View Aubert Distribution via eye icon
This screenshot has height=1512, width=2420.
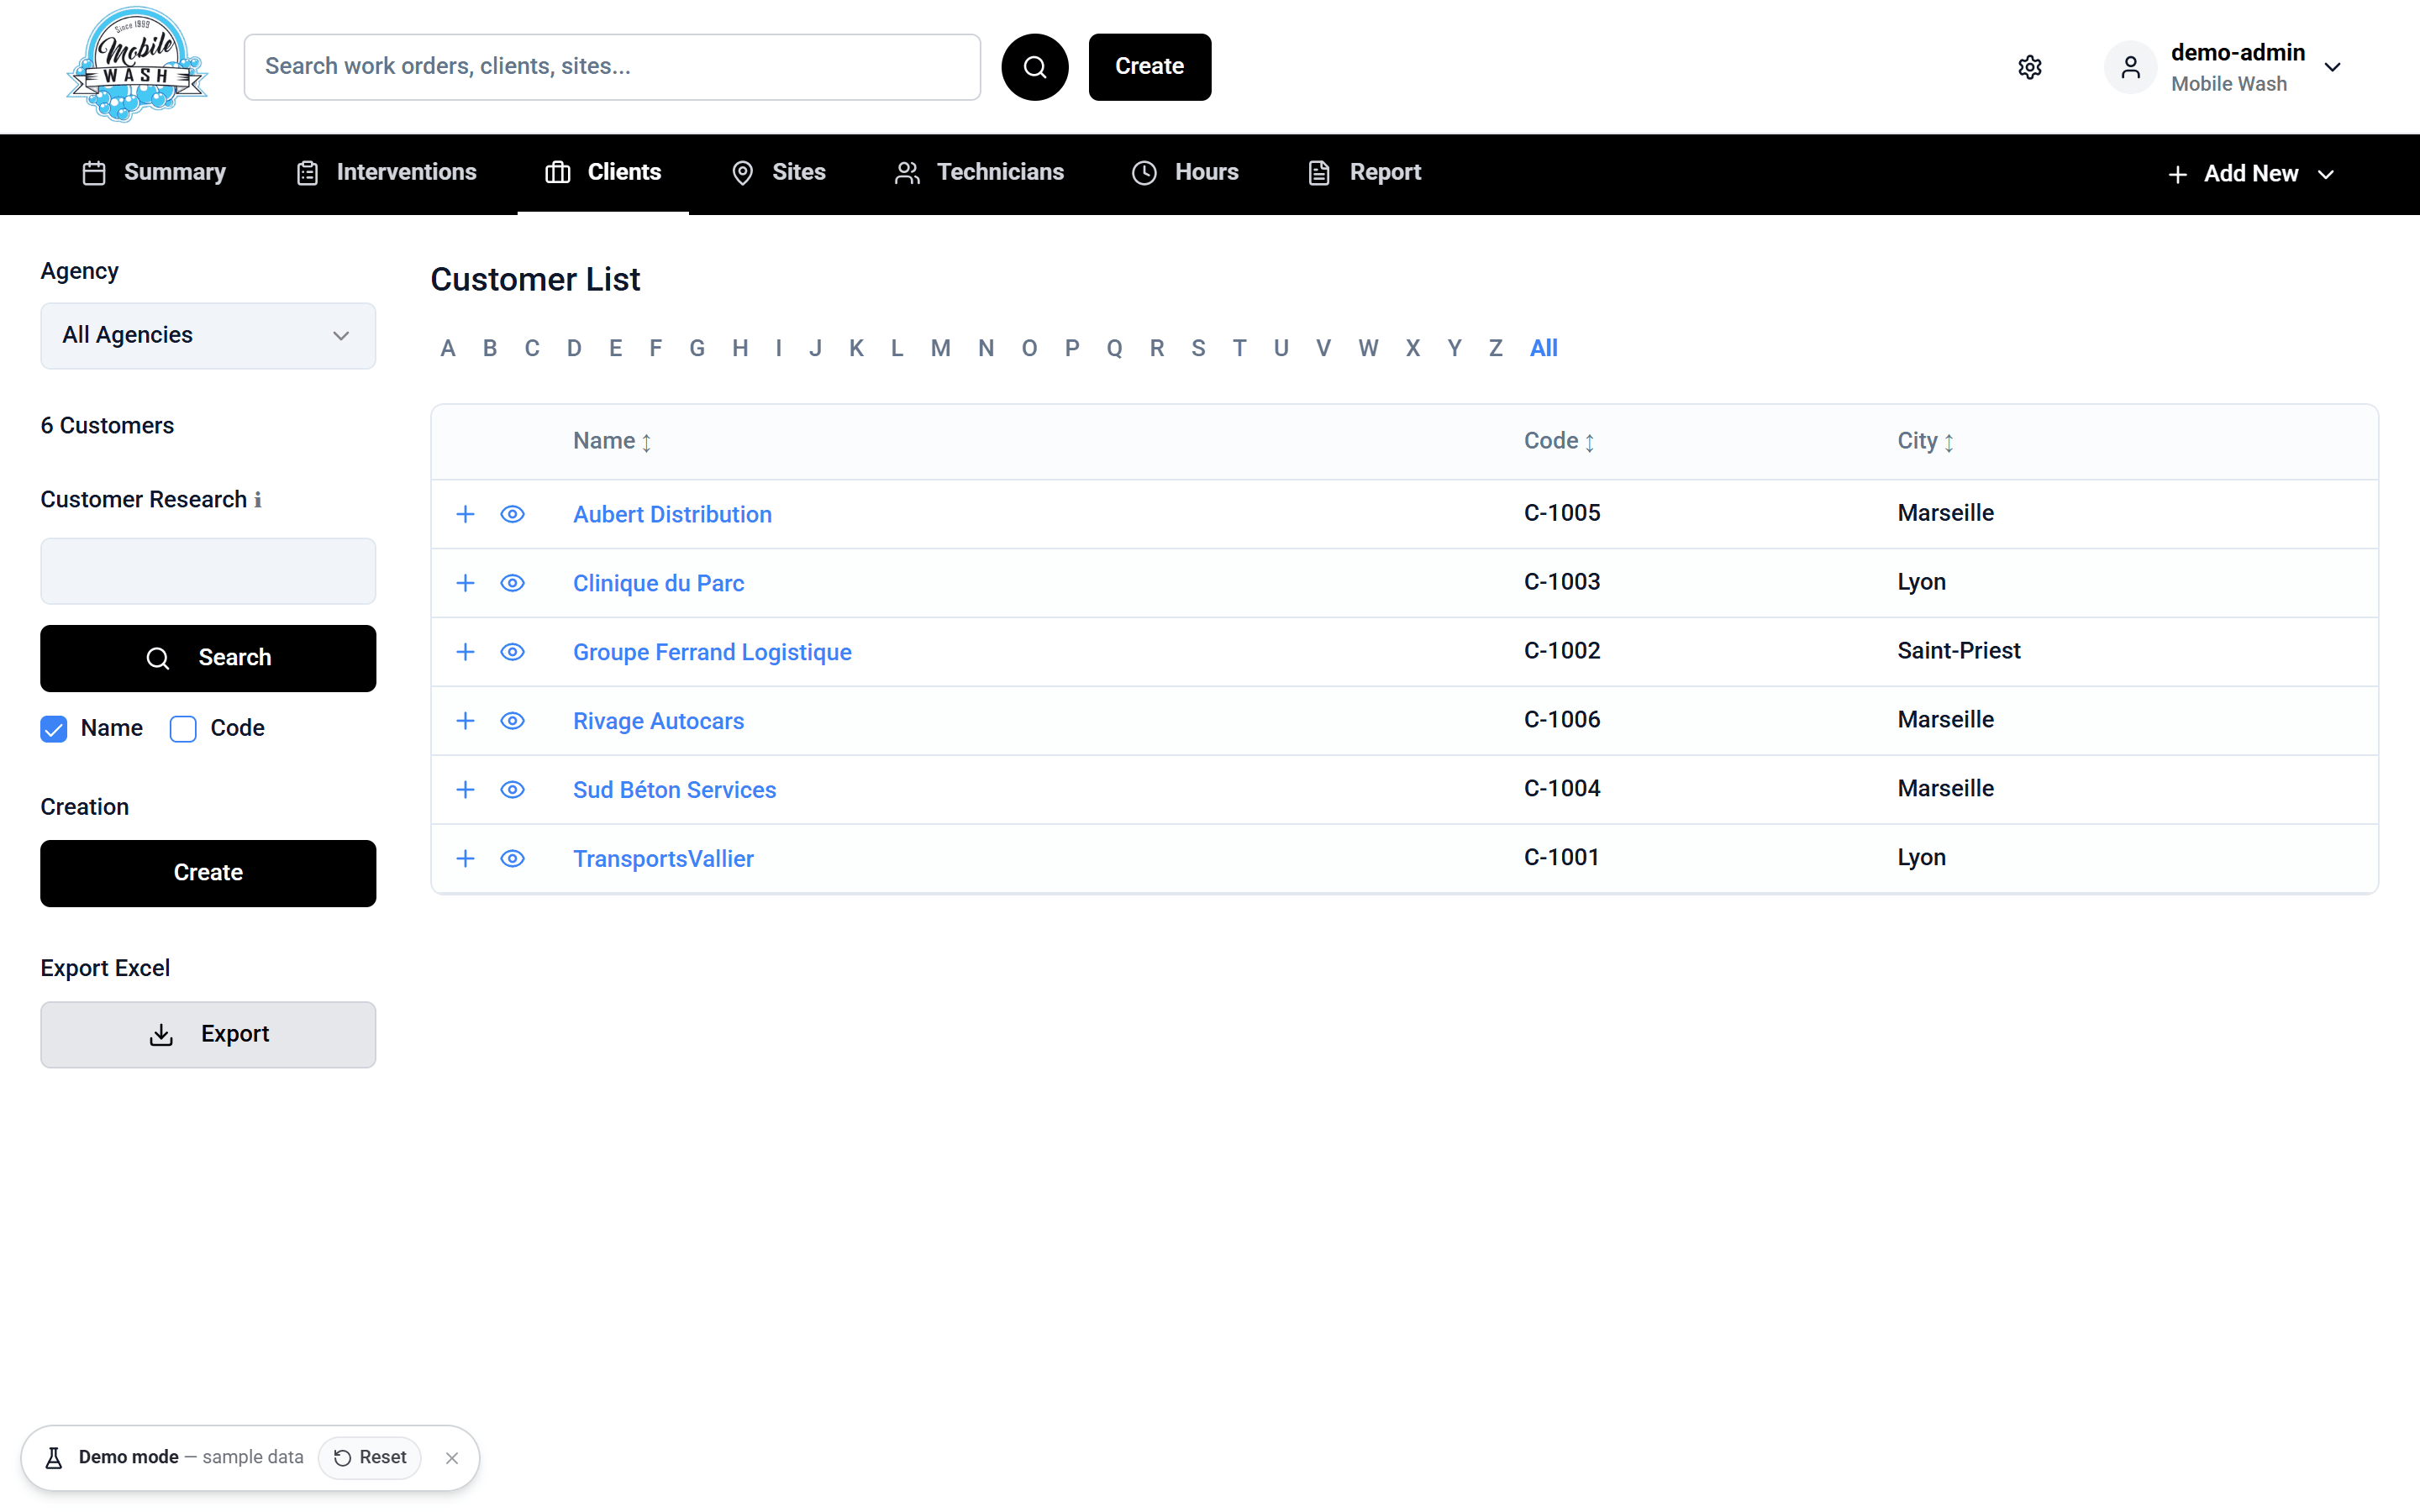[512, 514]
